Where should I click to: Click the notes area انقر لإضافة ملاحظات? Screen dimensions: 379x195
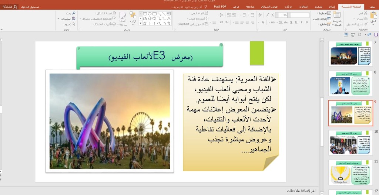point(301,191)
